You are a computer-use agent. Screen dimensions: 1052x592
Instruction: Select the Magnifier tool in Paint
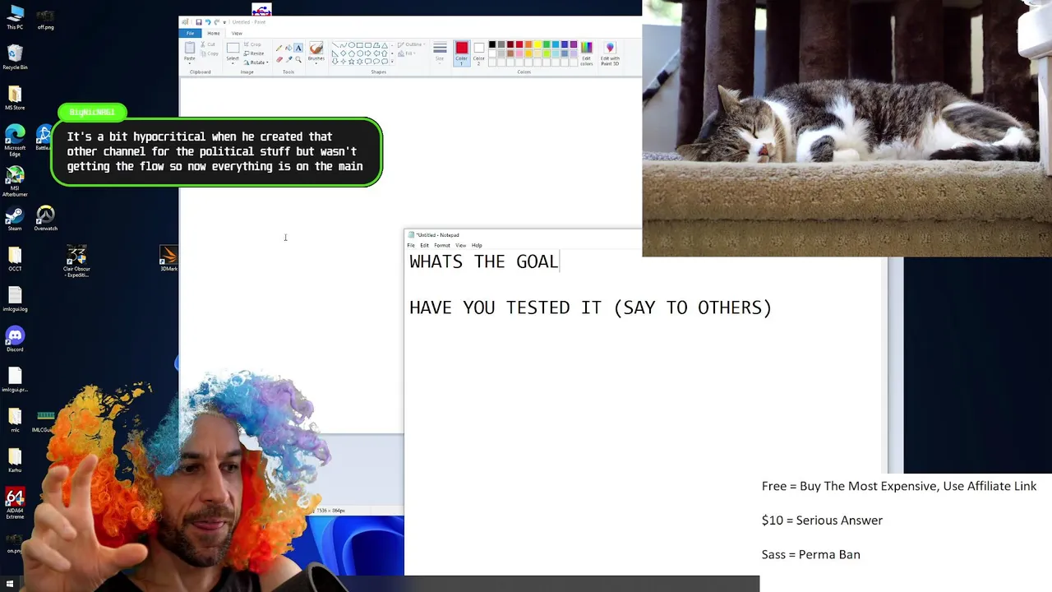(x=298, y=59)
